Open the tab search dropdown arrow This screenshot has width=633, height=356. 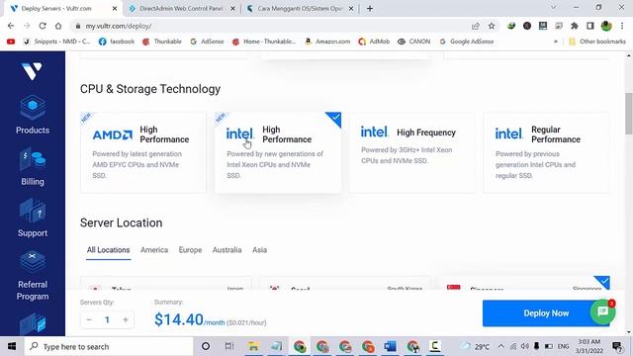click(554, 8)
